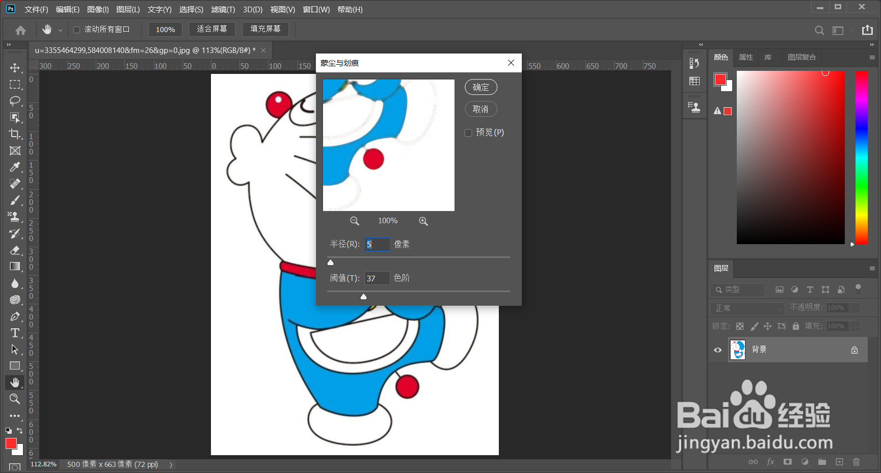
Task: Open Hand tool preset dropdown arrow
Action: pos(60,31)
